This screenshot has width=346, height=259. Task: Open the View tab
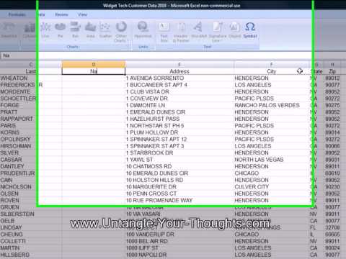click(82, 14)
